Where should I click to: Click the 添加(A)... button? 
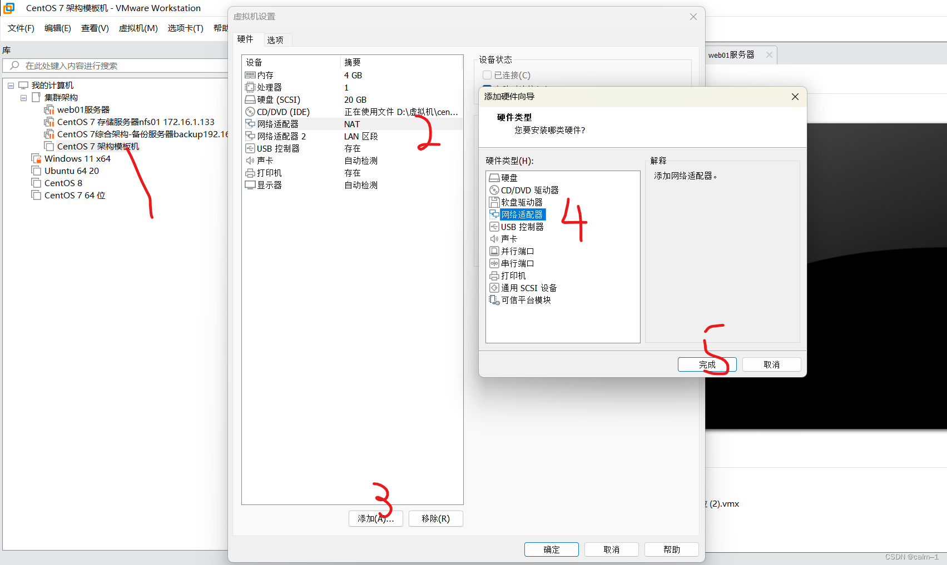click(x=376, y=518)
